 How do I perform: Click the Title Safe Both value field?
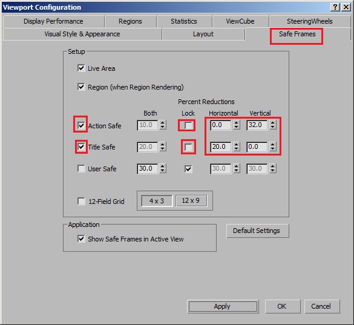point(148,147)
